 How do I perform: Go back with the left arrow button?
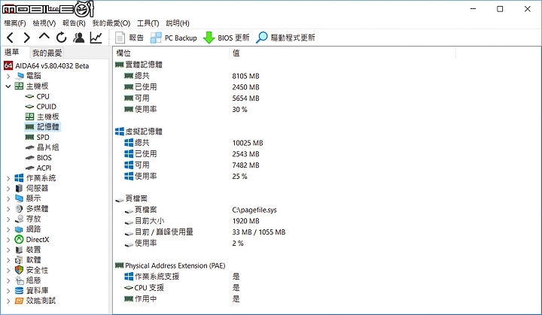[x=11, y=38]
